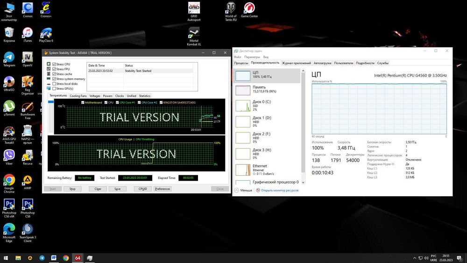Open the GRID Autosport desktop icon
The image size is (467, 263).
coord(194,12)
